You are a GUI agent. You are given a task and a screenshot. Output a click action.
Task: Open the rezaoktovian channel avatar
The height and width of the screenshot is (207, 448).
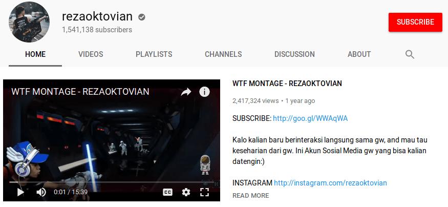coord(29,22)
